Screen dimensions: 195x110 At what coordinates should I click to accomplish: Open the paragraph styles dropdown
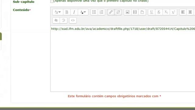(x=58, y=12)
